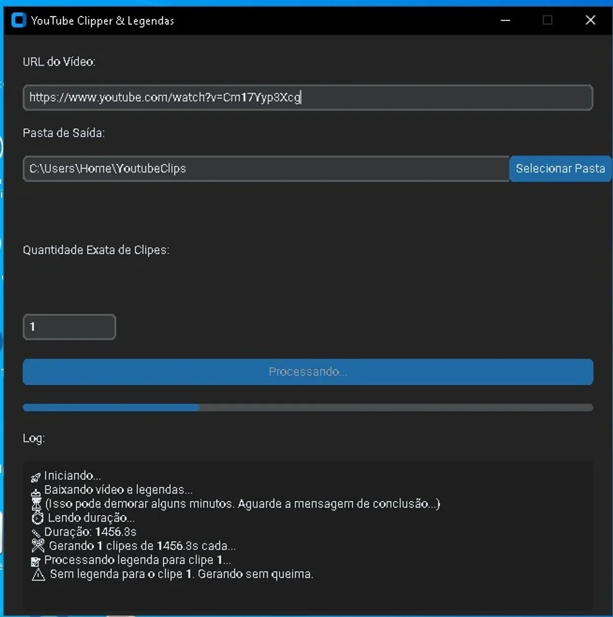Click the scissors icon beside Gerando 1 clipes

(x=38, y=546)
